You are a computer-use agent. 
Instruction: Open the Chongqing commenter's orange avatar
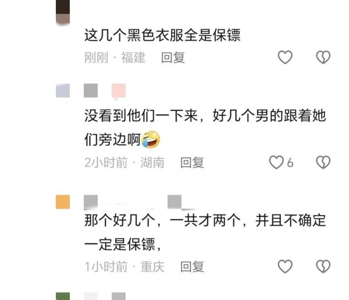(x=63, y=202)
